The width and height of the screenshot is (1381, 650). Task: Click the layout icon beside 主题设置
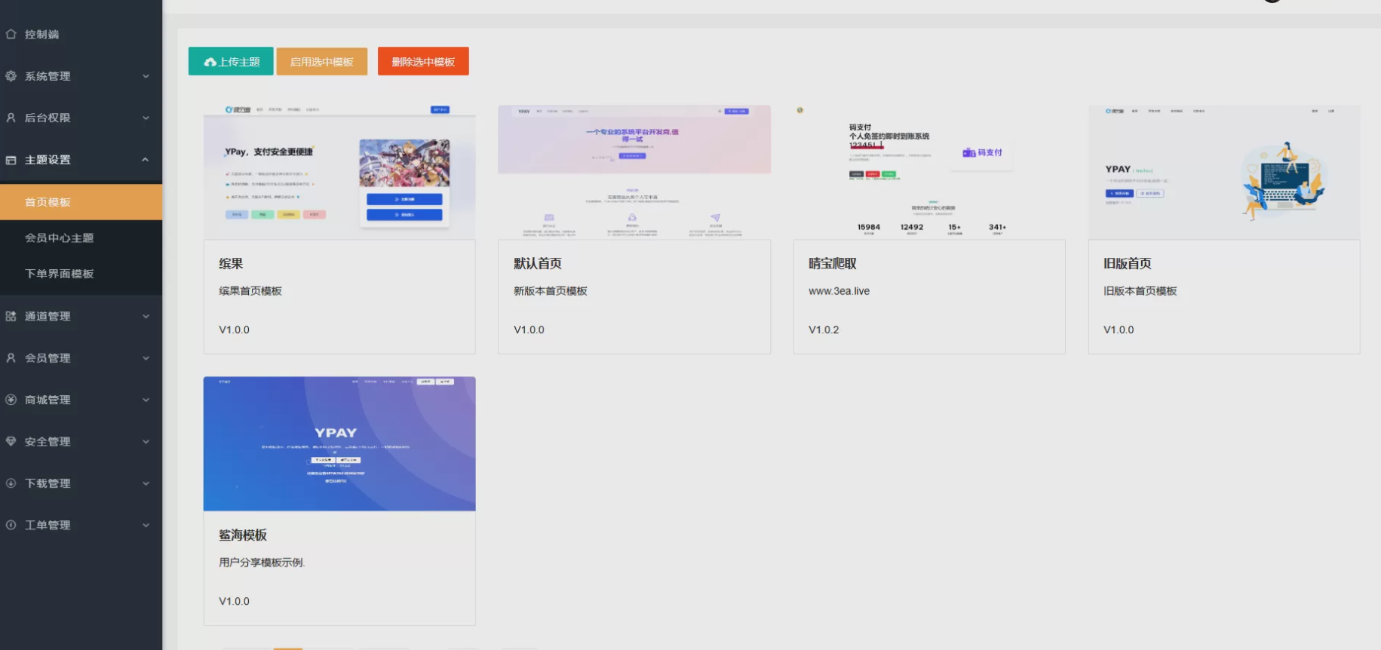11,160
